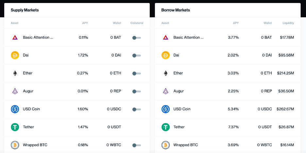The height and width of the screenshot is (153, 306).
Task: Select the Liquidity column header in Borrow Markets
Action: (x=288, y=23)
